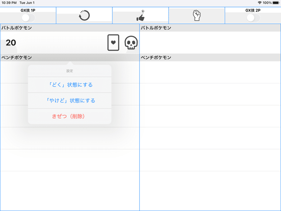
Task: Tap the battery indicator in the status bar
Action: pos(275,2)
